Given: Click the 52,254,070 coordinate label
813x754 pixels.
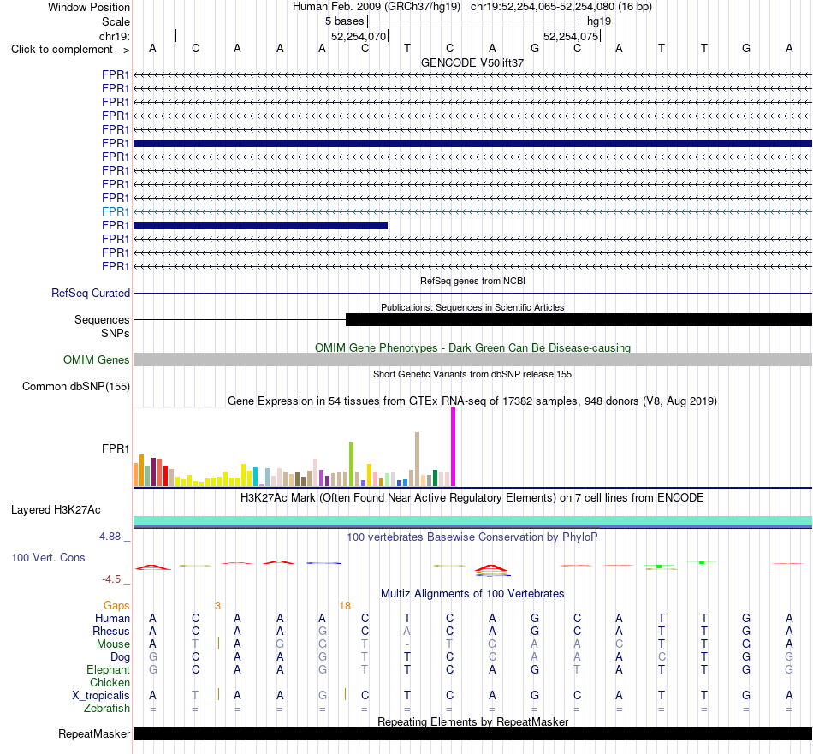Looking at the screenshot, I should click(359, 36).
